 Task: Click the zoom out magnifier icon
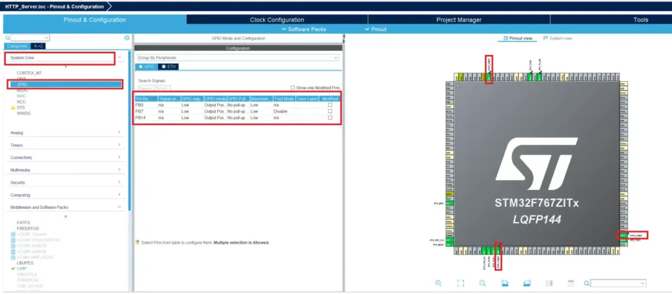pos(482,283)
